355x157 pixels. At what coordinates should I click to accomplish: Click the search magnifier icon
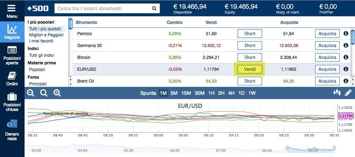154,9
